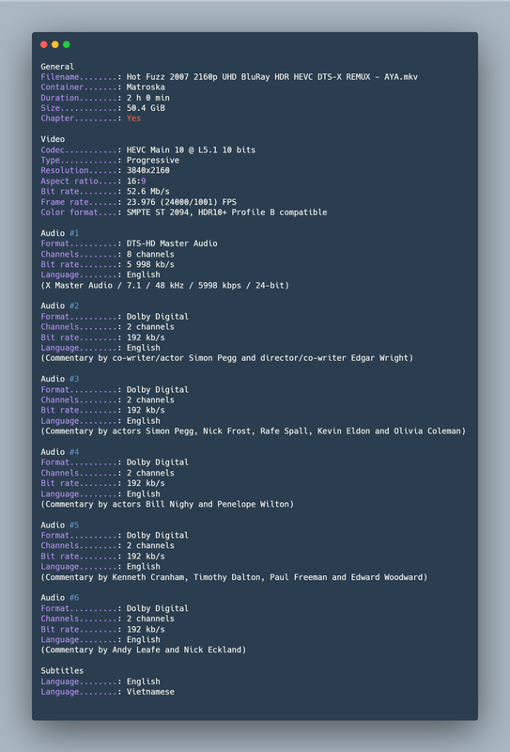Click the commentary line mentioning Olivia Coleman
This screenshot has height=752, width=510.
click(253, 431)
